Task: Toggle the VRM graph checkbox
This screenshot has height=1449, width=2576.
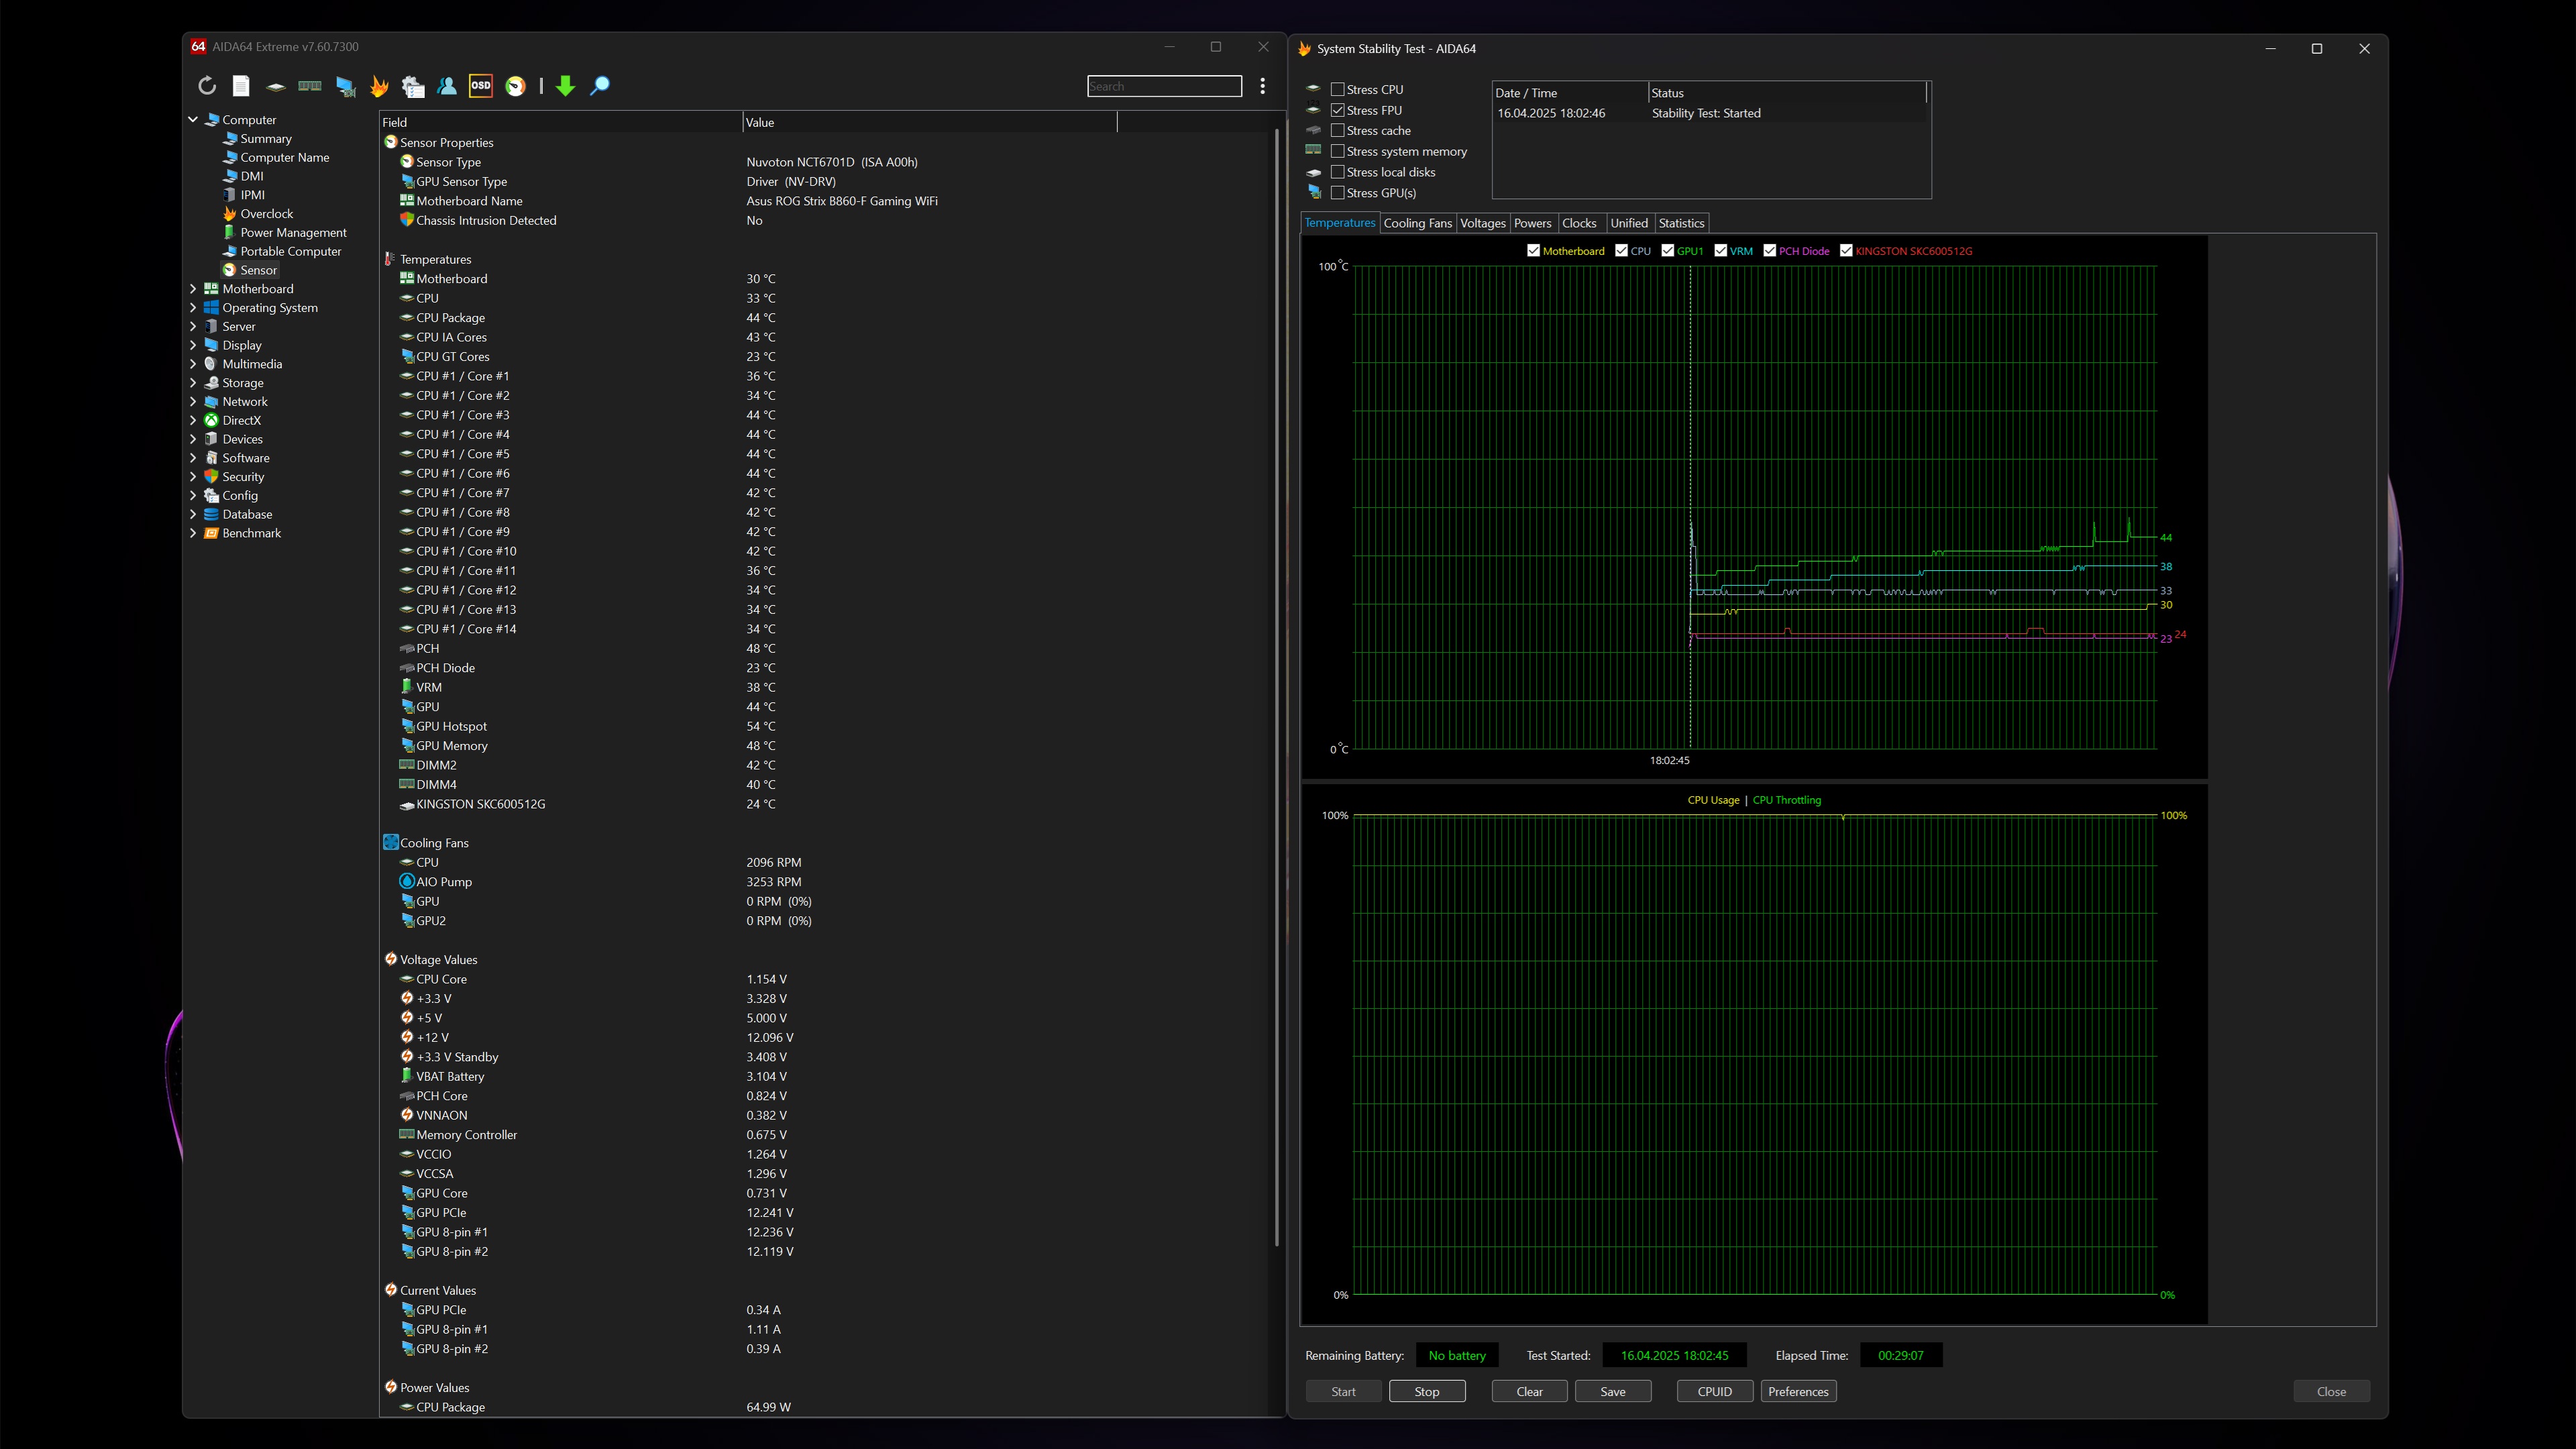Action: point(1721,251)
